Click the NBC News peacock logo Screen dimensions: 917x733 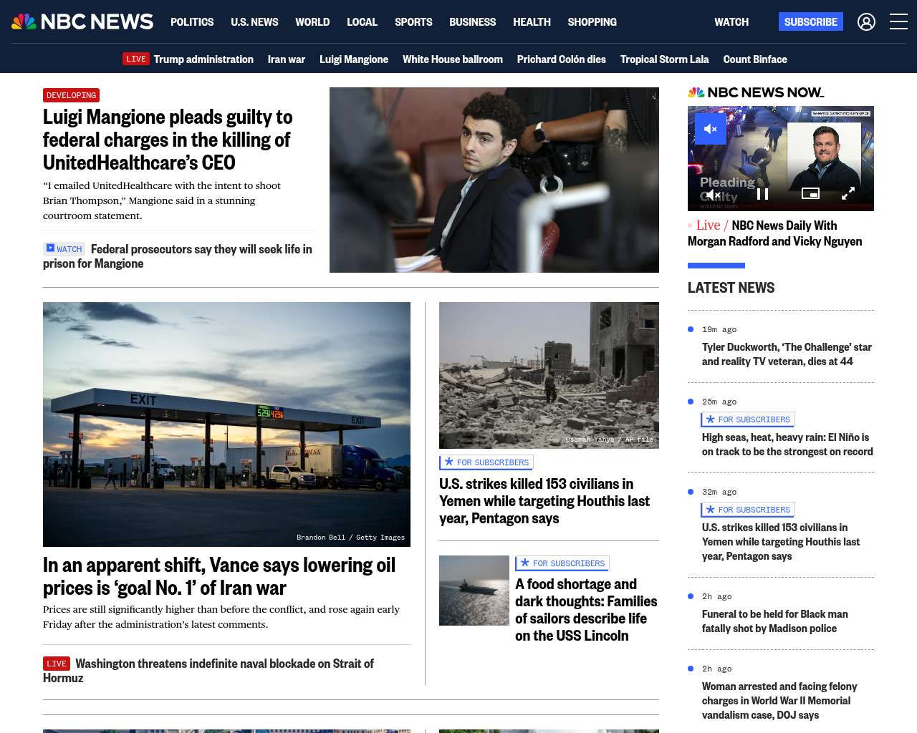click(82, 21)
